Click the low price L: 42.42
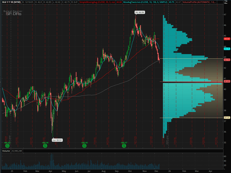 pyautogui.click(x=57, y=2)
